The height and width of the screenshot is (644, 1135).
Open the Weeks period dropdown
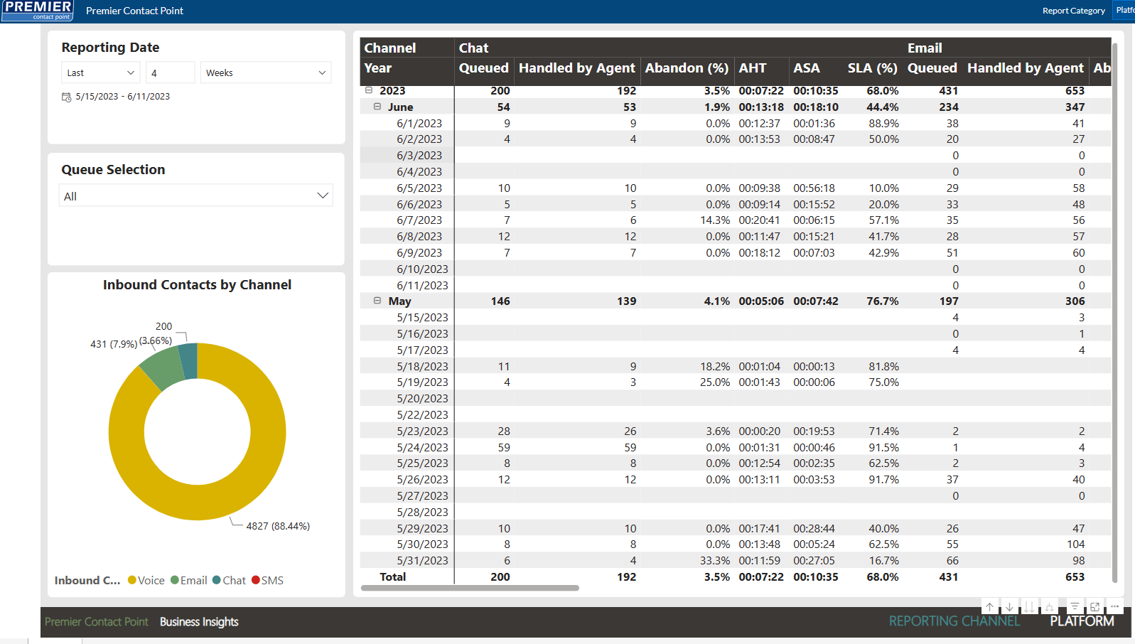266,73
